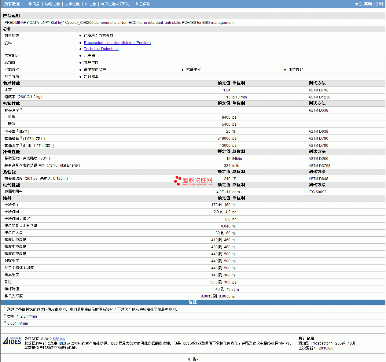386x362 pixels.
Task: Go to the 物理性能 tab
Action: click(53, 4)
